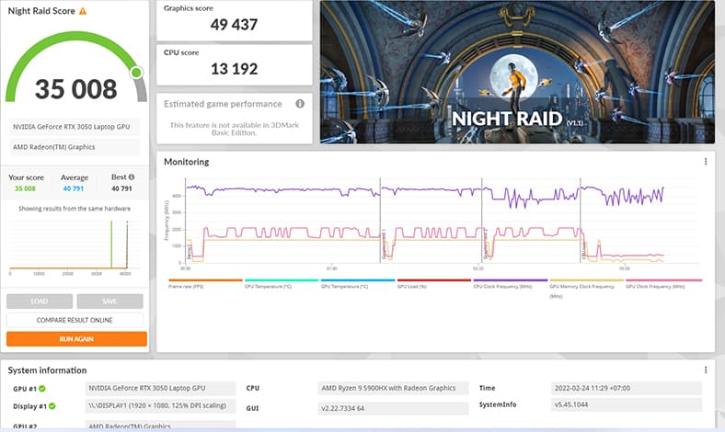Screen dimensions: 725x432
Task: Click the System information heading
Action: pyautogui.click(x=47, y=370)
